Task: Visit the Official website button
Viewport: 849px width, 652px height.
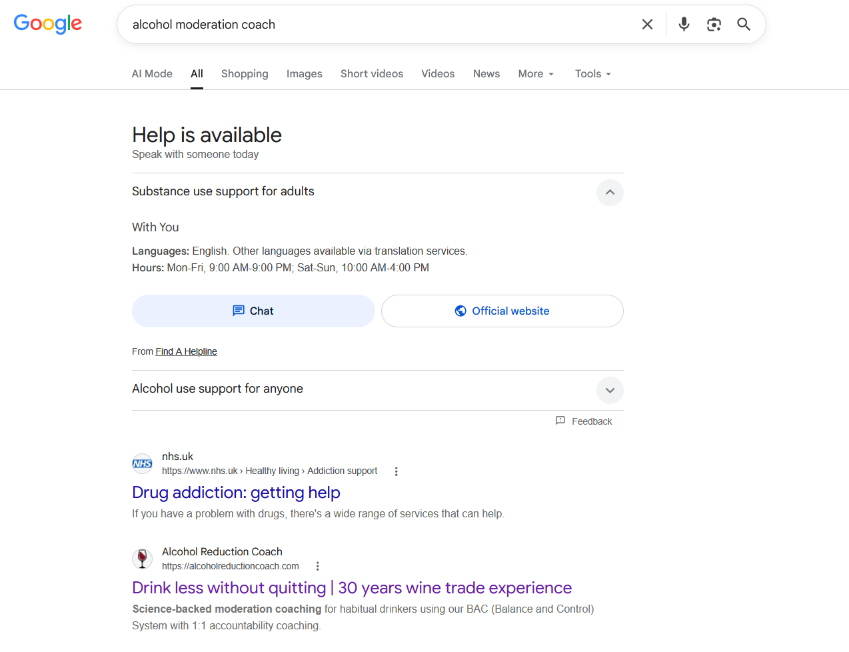Action: [x=502, y=311]
